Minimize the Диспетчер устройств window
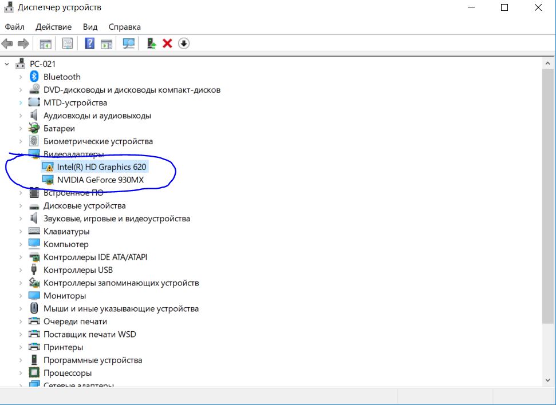The image size is (556, 405). [471, 7]
